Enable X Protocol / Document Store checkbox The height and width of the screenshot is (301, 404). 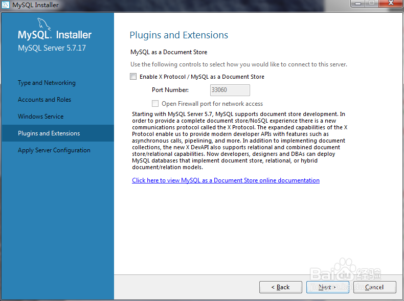coord(133,77)
